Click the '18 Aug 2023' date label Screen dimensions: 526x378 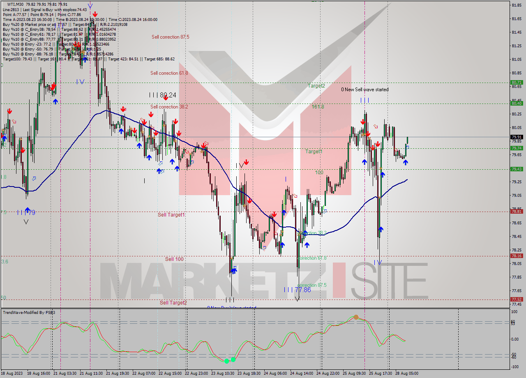[x=12, y=373]
